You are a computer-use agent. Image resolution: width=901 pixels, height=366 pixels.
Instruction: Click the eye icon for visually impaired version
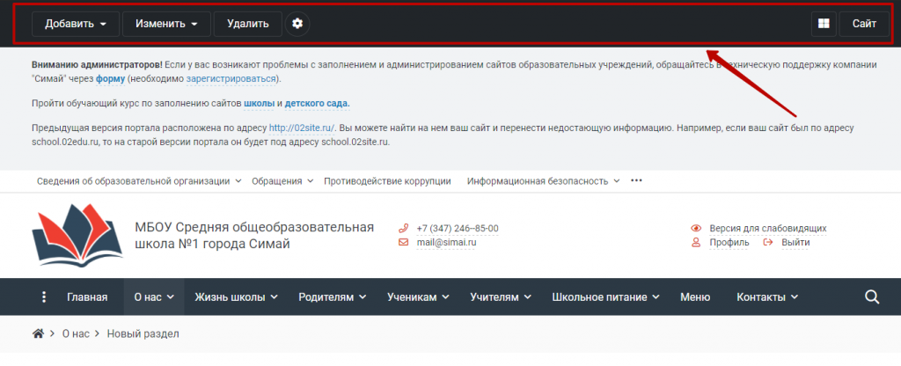[x=696, y=228]
